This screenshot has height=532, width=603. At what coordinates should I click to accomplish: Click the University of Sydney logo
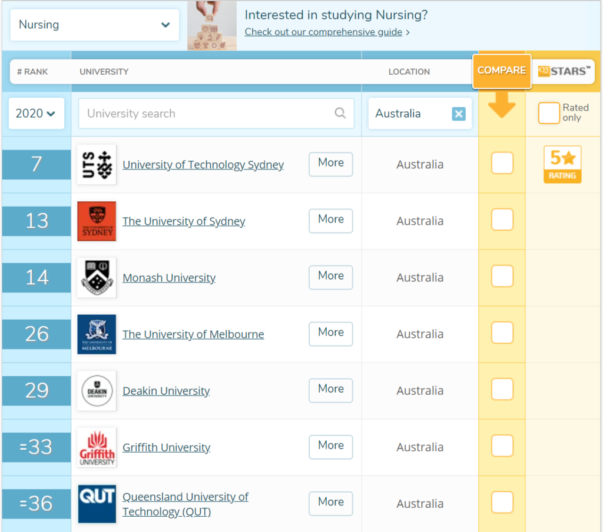click(97, 221)
